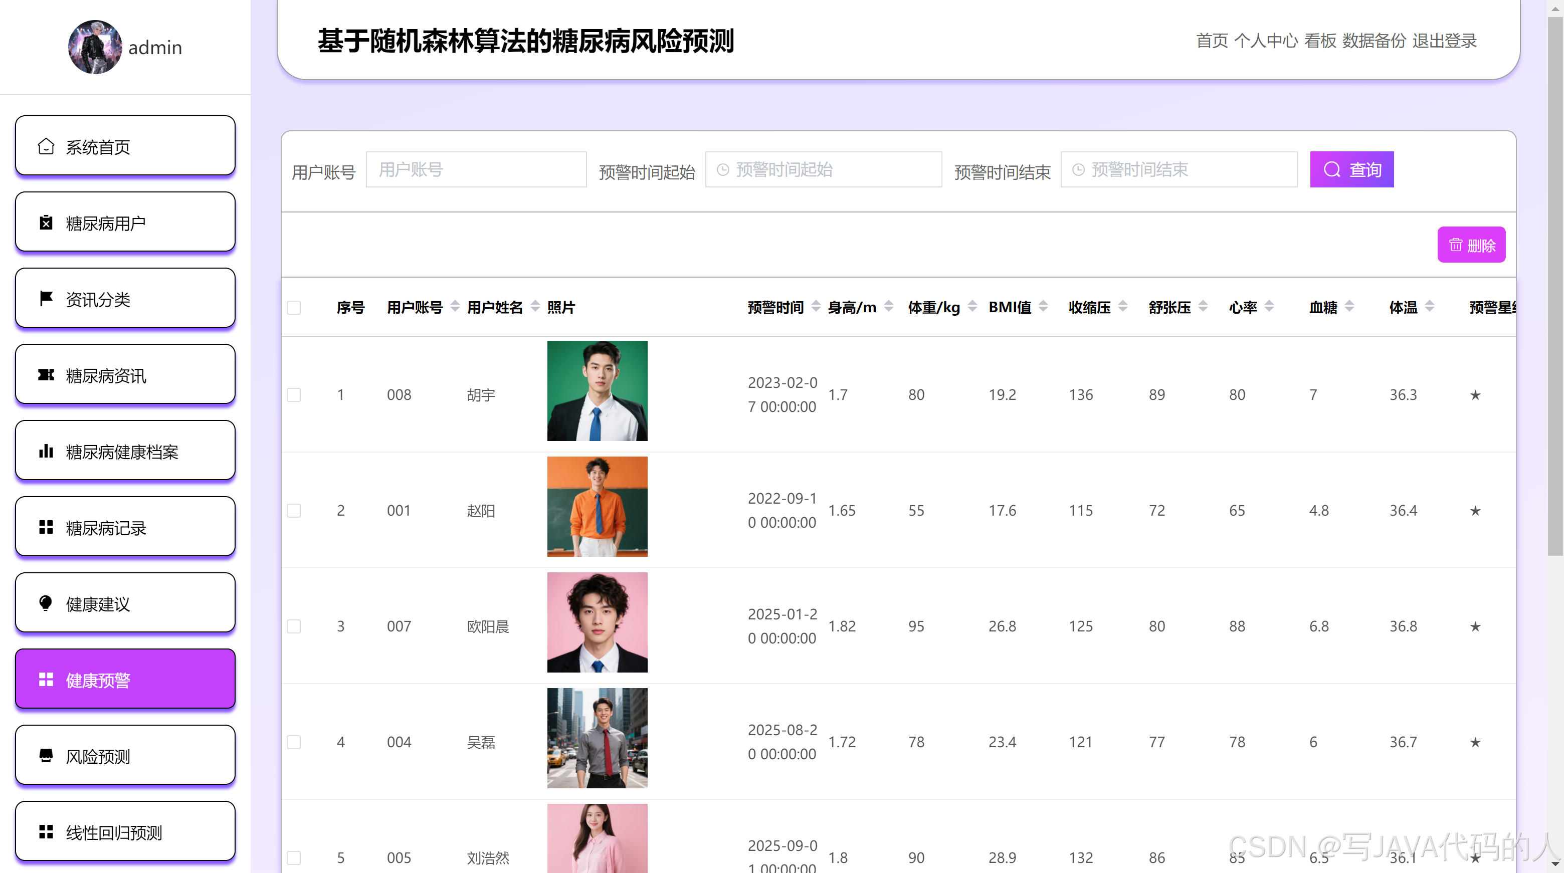The height and width of the screenshot is (873, 1564).
Task: Sort by BMI值 column arrows
Action: [1043, 307]
